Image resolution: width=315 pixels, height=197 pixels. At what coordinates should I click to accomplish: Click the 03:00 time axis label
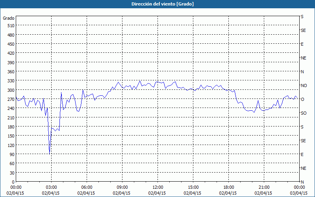tap(52, 188)
